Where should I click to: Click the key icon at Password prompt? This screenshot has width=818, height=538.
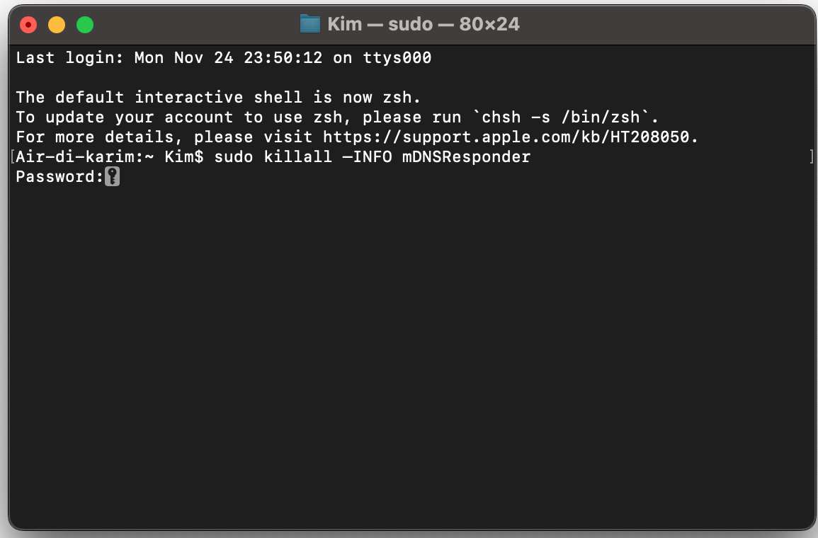point(112,177)
